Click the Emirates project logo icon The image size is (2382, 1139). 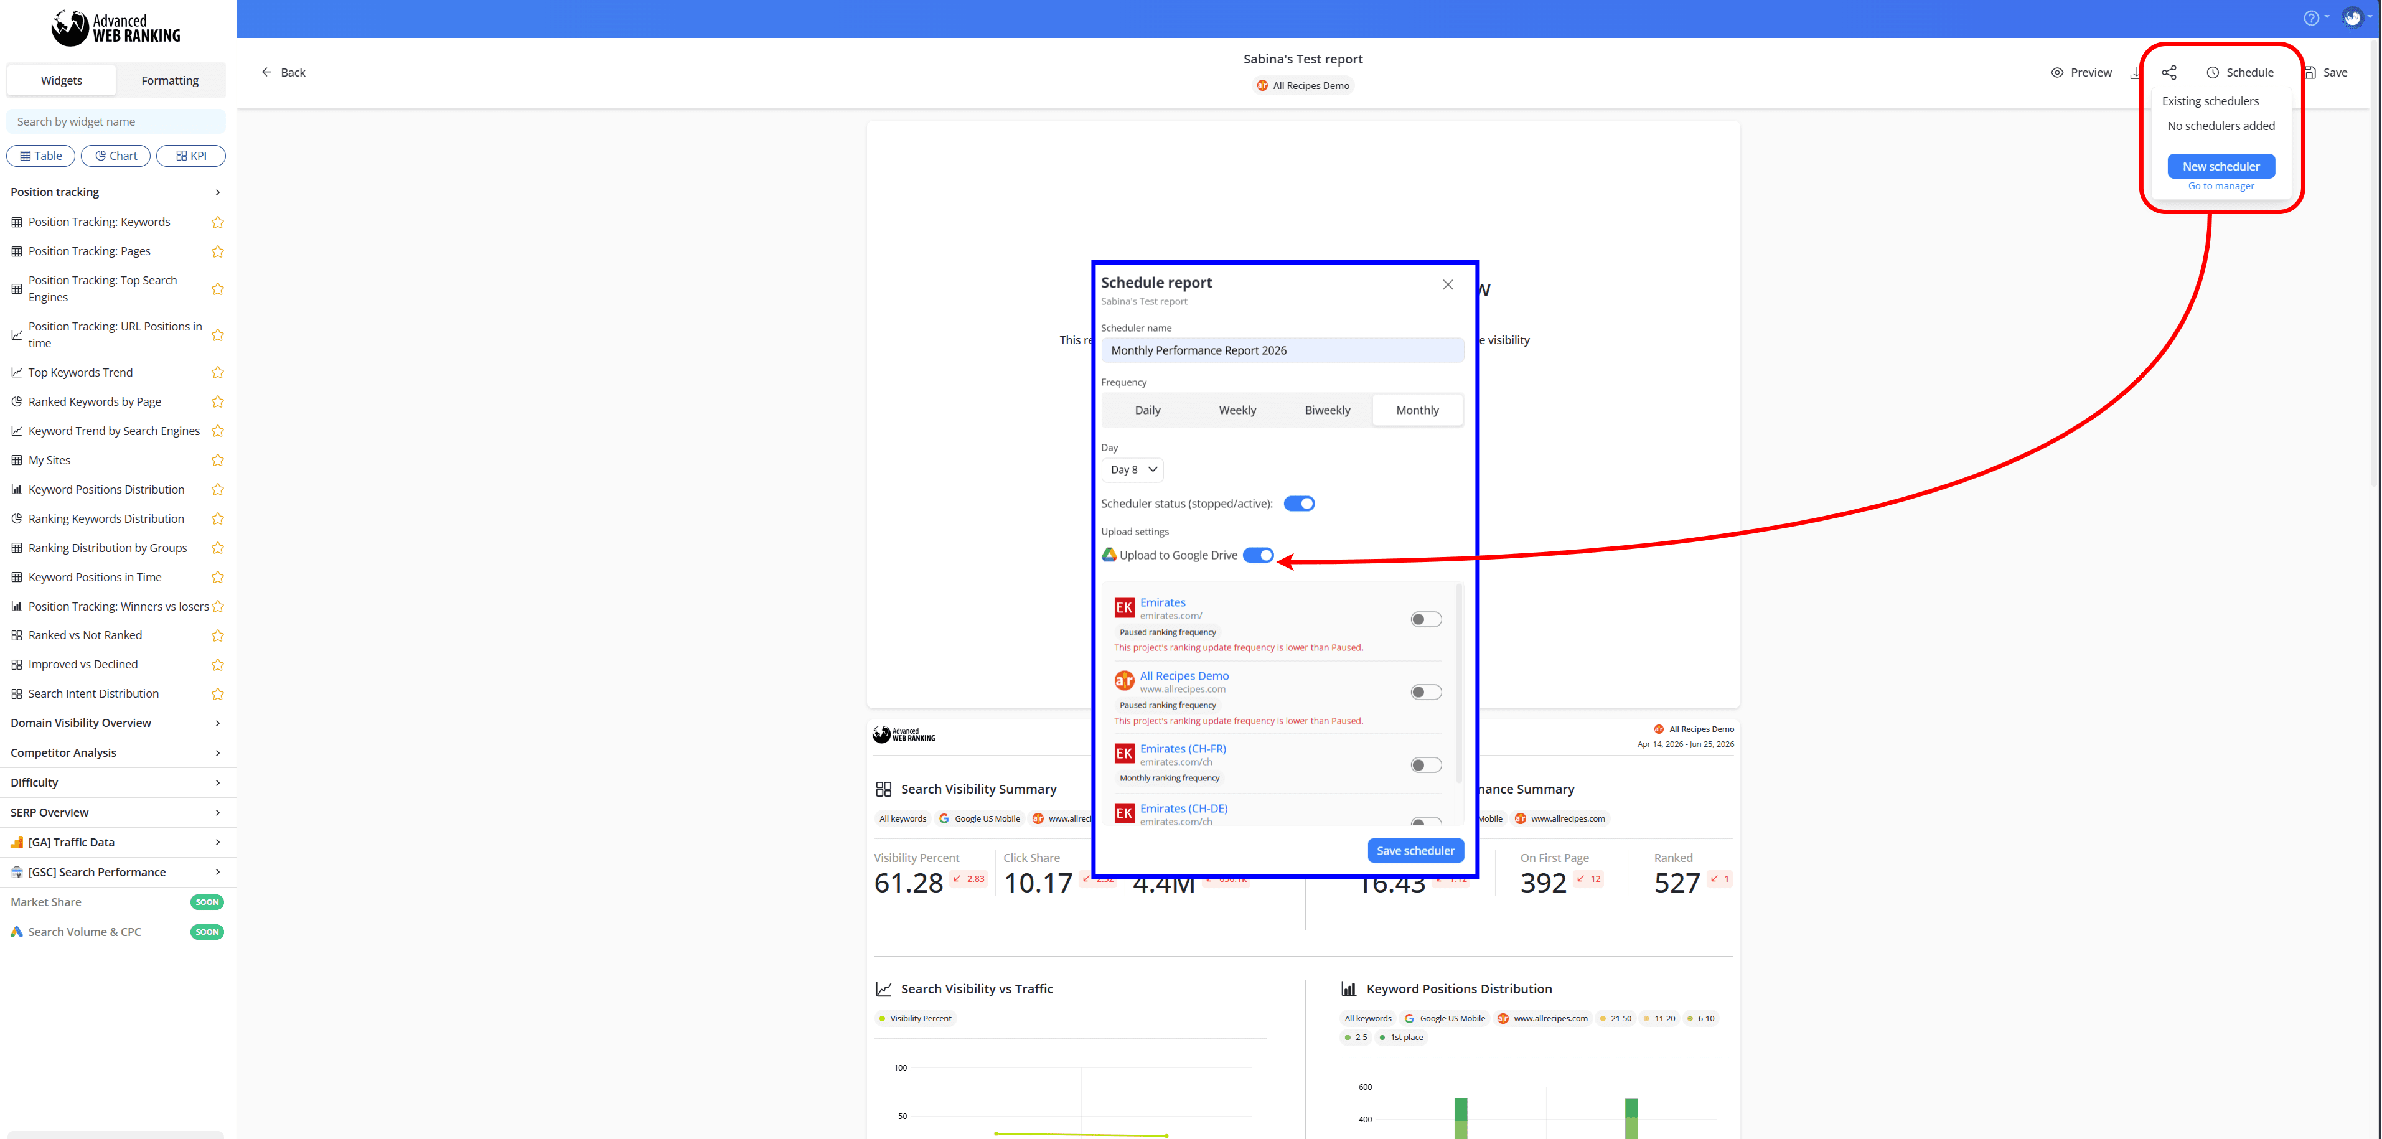click(1123, 607)
